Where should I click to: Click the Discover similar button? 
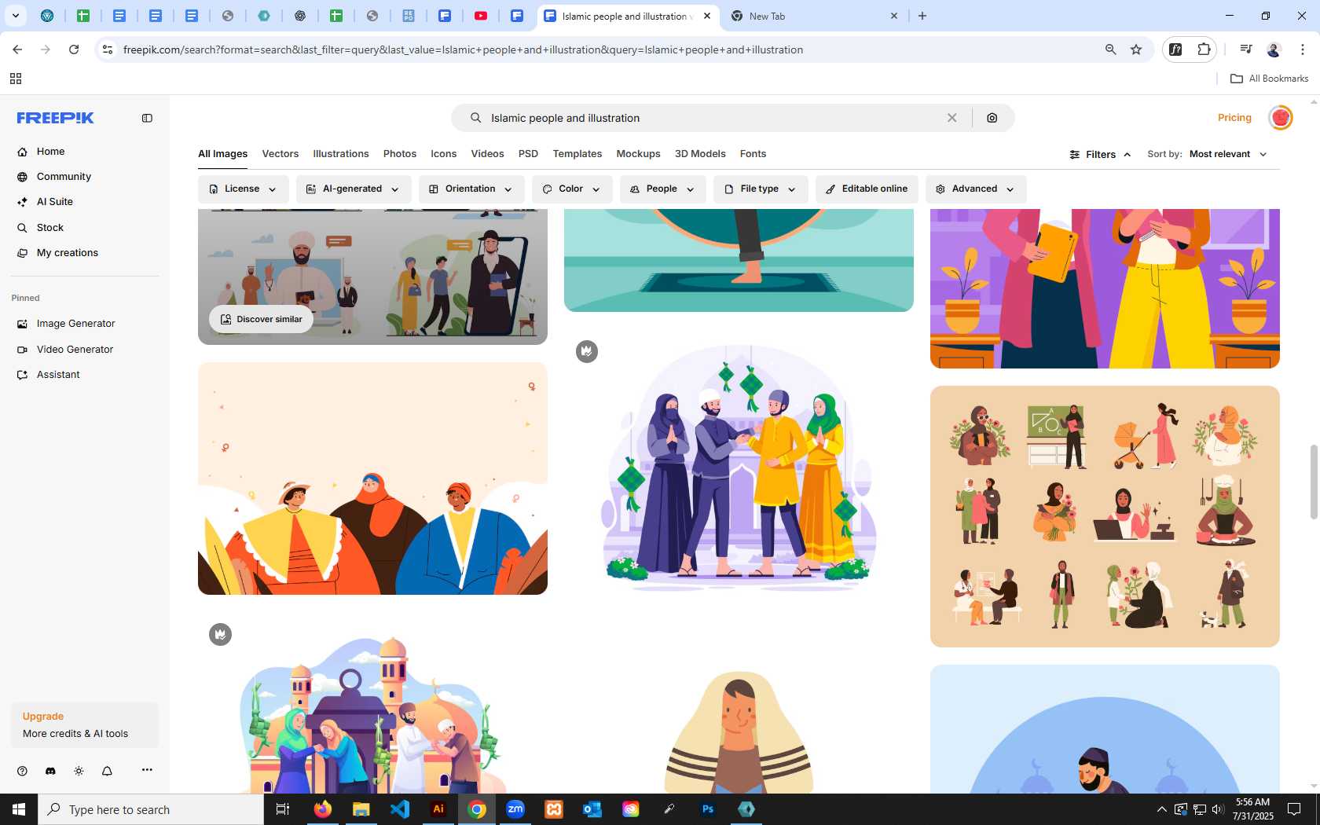pyautogui.click(x=262, y=319)
